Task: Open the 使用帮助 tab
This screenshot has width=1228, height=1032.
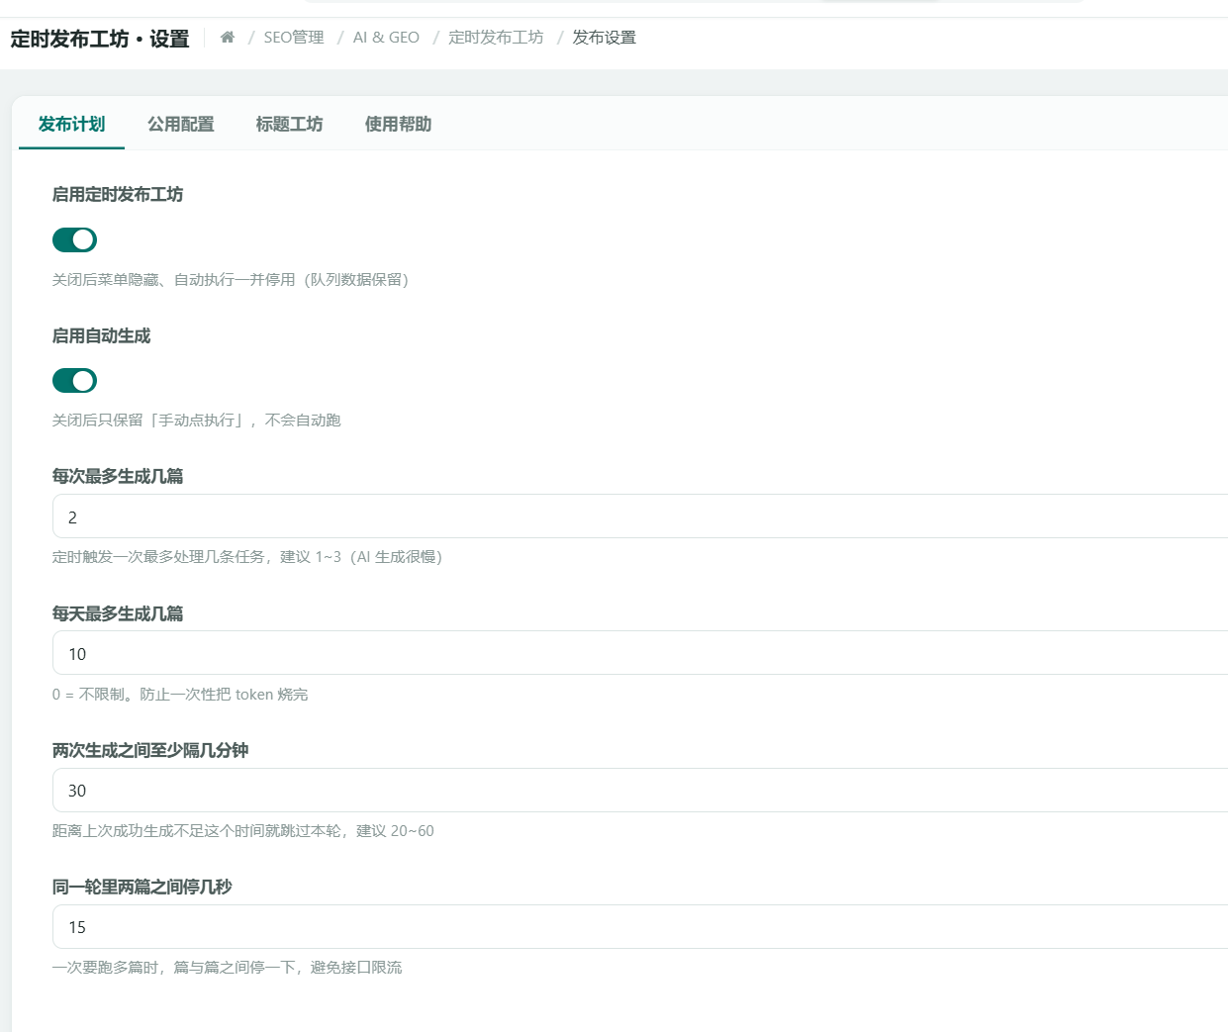Action: click(x=398, y=124)
